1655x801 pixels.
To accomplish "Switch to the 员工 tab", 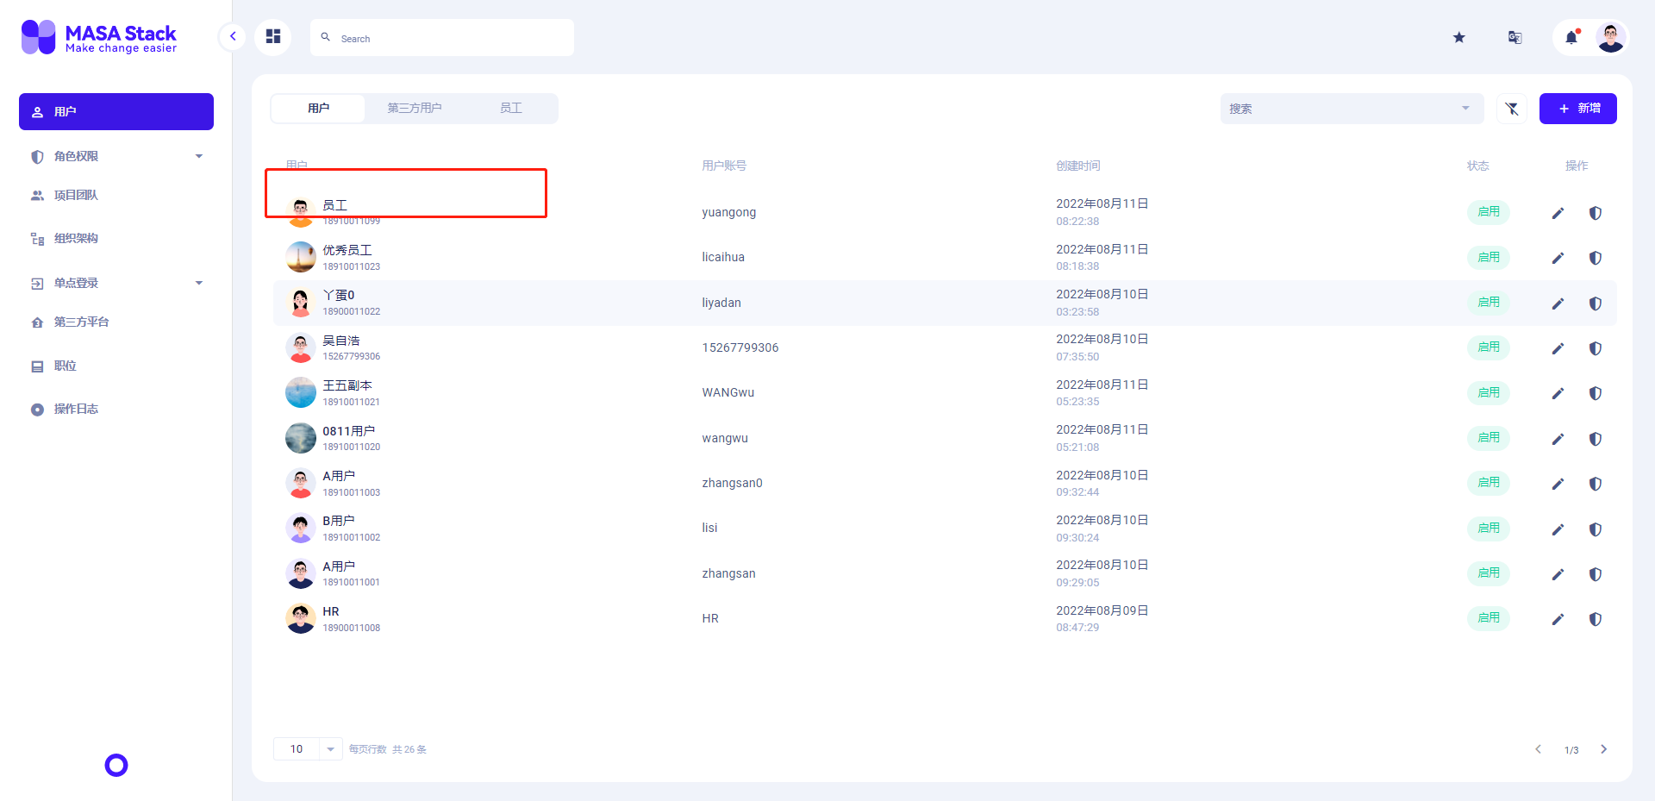I will 511,108.
